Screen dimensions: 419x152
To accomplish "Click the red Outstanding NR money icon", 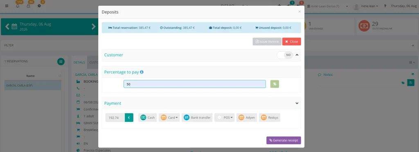I will (364, 26).
